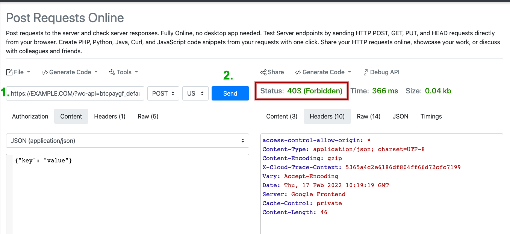The image size is (510, 234).
Task: Expand the response Generate Code menu
Action: point(323,72)
